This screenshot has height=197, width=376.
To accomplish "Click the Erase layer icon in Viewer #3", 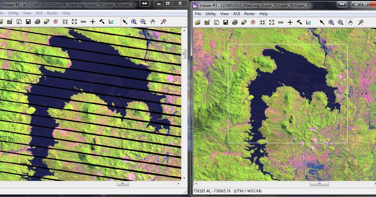I will [x=243, y=22].
